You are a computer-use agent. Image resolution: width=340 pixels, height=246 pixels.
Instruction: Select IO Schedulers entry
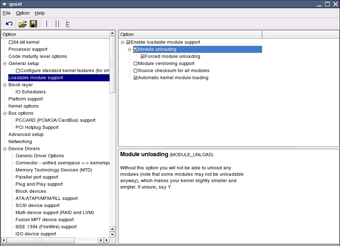point(31,92)
